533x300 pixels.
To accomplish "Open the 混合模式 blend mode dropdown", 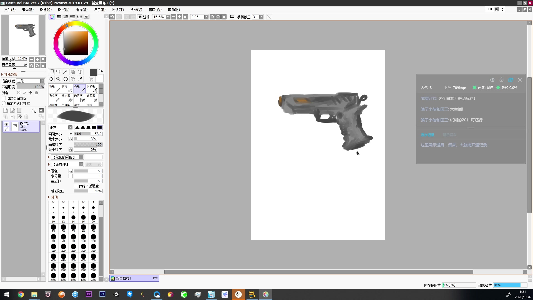I will pyautogui.click(x=42, y=81).
